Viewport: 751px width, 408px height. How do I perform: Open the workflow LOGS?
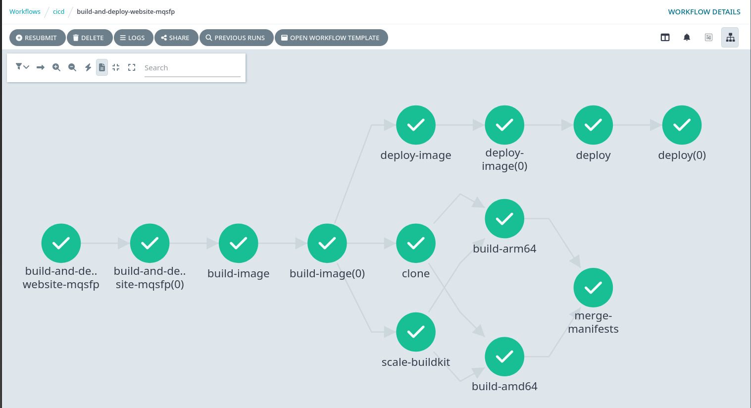(x=133, y=38)
